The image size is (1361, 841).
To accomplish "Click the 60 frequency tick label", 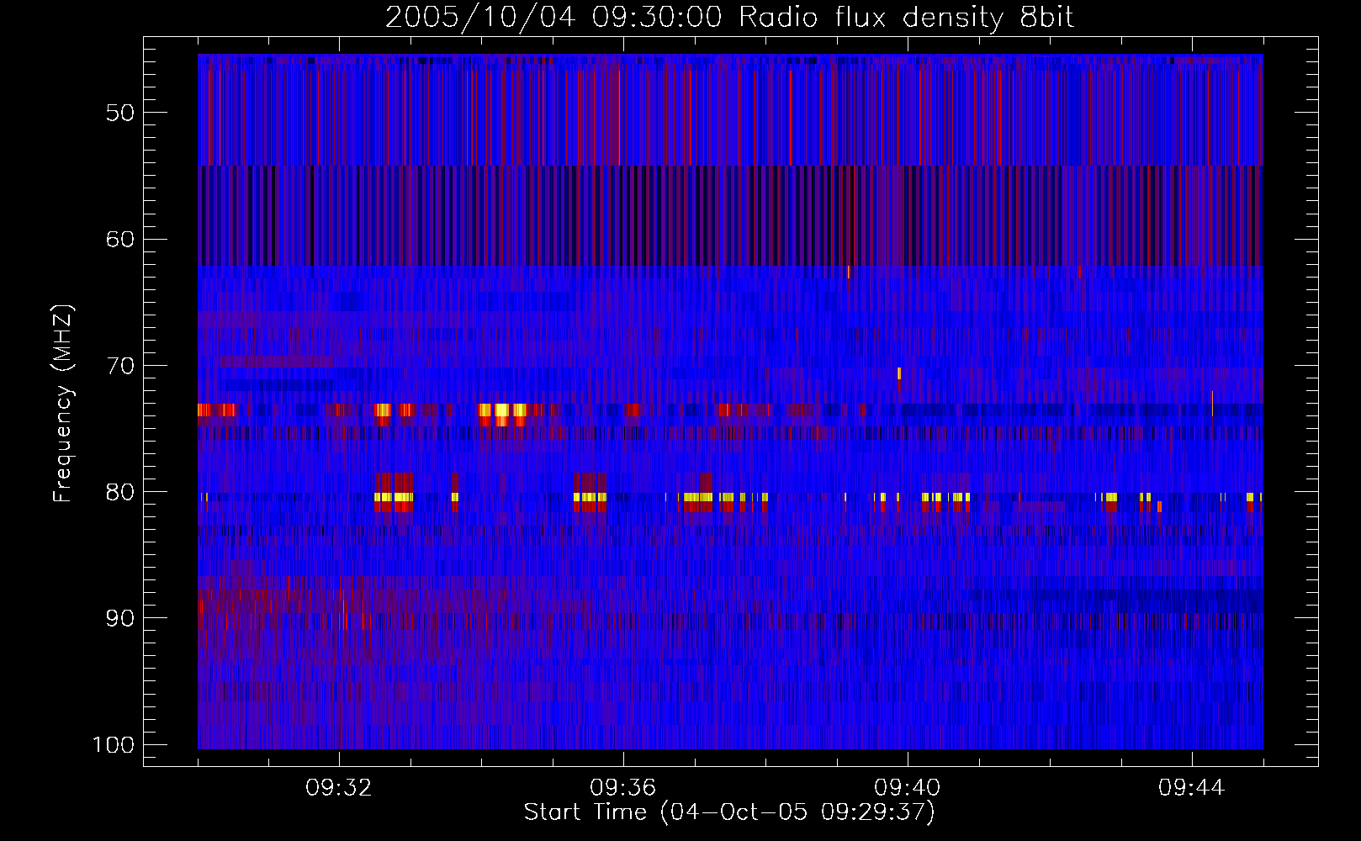I will [x=120, y=239].
